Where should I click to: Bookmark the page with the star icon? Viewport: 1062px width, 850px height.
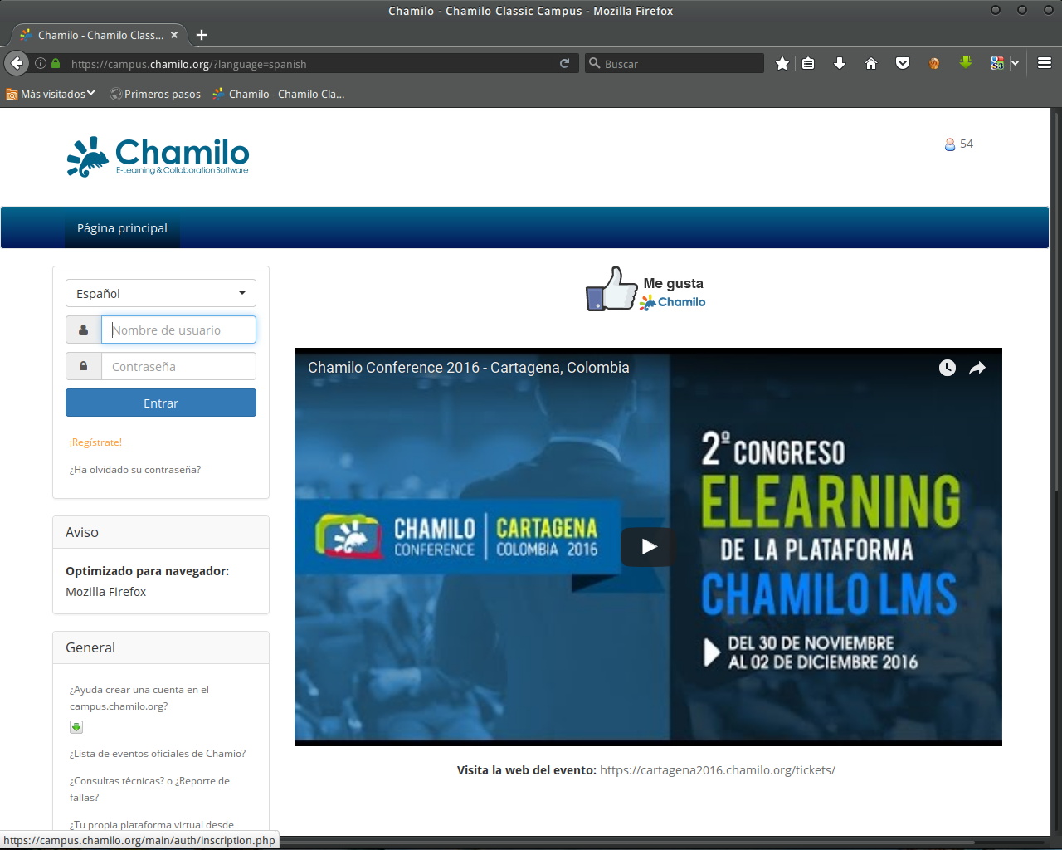tap(781, 62)
